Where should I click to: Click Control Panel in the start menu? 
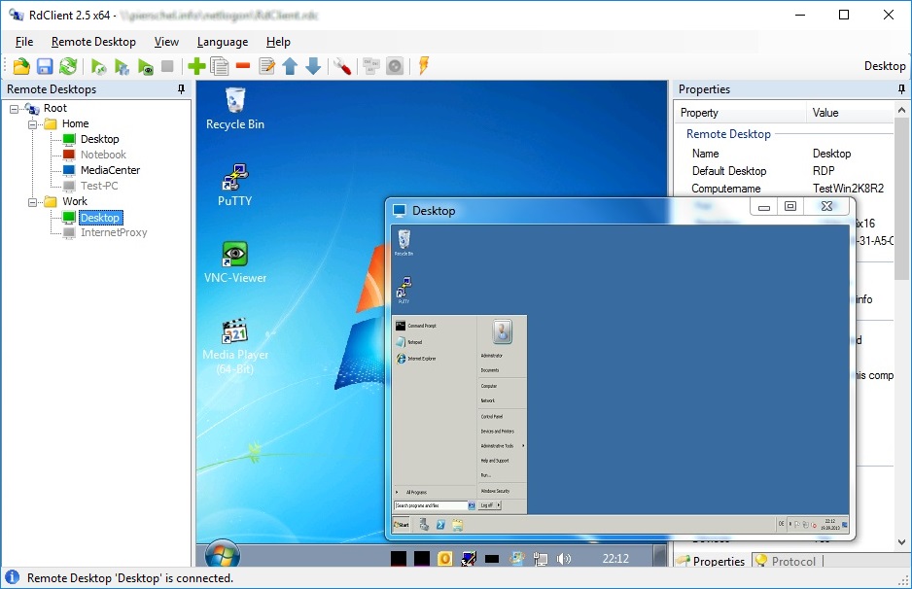point(491,416)
